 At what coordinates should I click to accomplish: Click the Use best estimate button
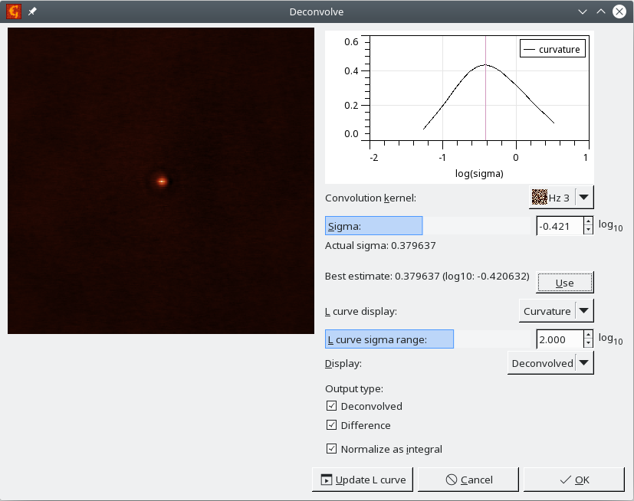[564, 283]
